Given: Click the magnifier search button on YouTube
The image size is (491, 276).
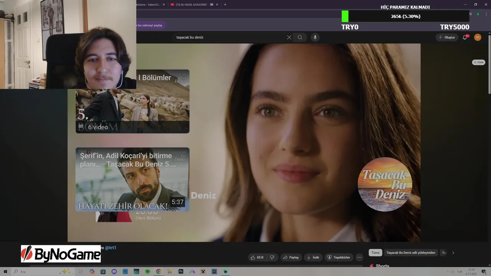Looking at the screenshot, I should tap(300, 37).
